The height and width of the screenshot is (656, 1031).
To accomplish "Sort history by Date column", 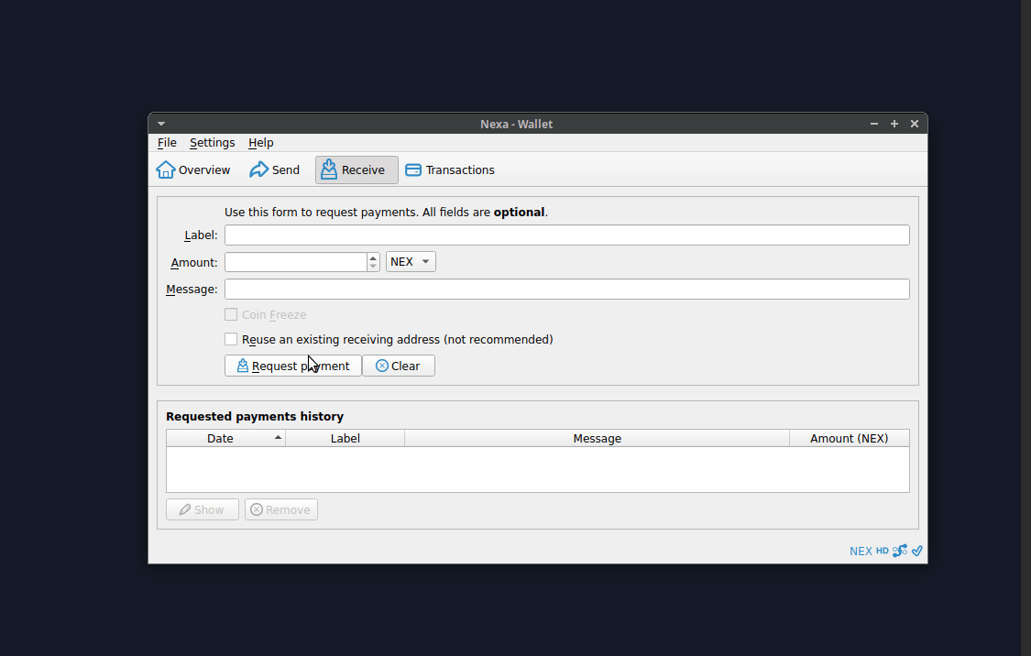I will coord(226,439).
